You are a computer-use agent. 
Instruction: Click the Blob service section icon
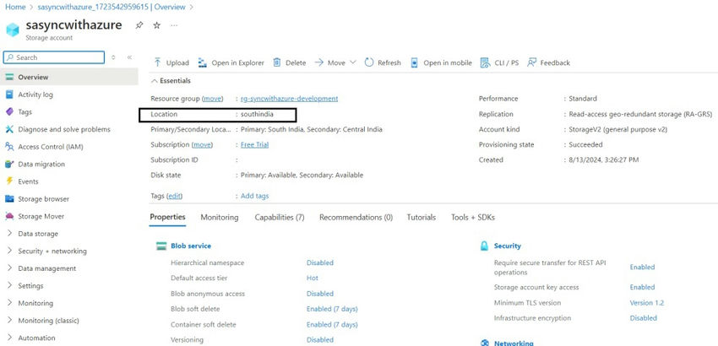pos(161,246)
